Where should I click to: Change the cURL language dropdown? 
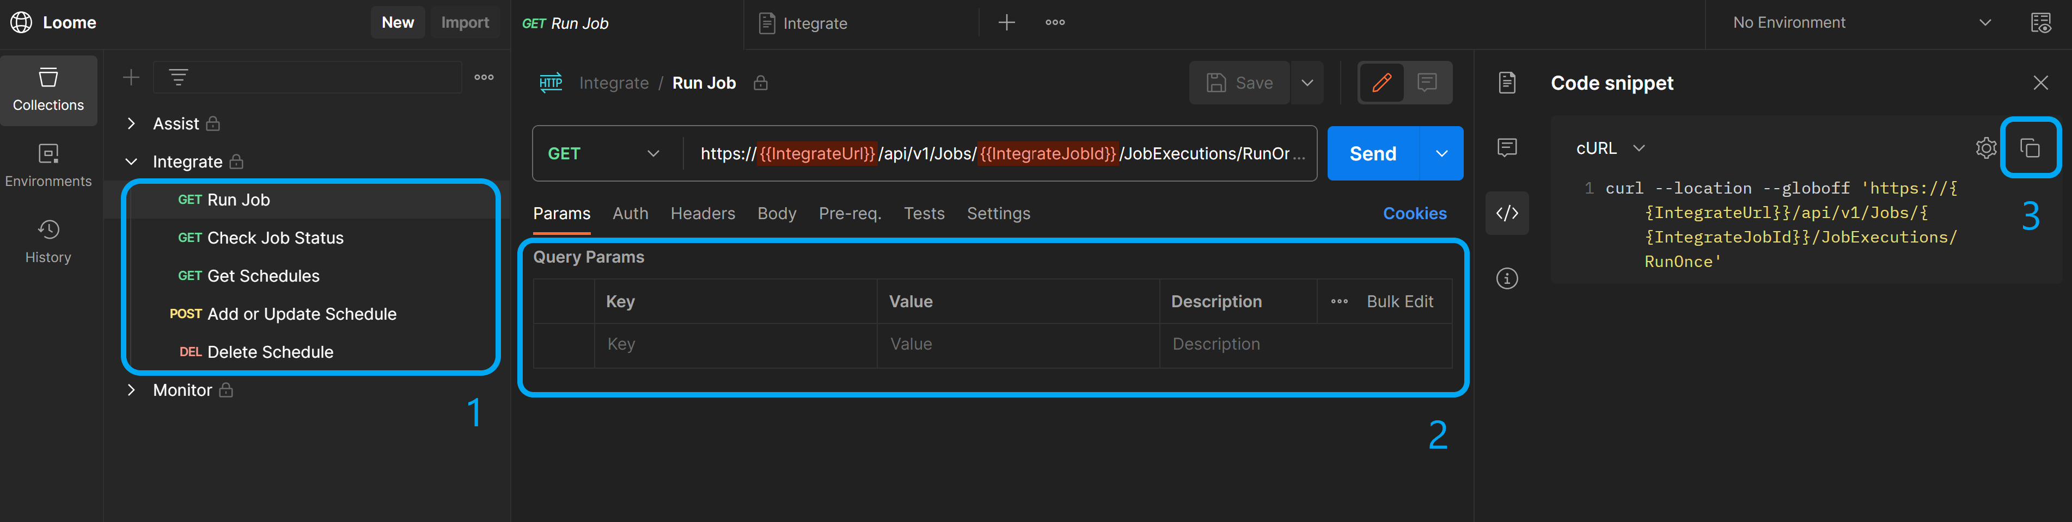pos(1610,148)
